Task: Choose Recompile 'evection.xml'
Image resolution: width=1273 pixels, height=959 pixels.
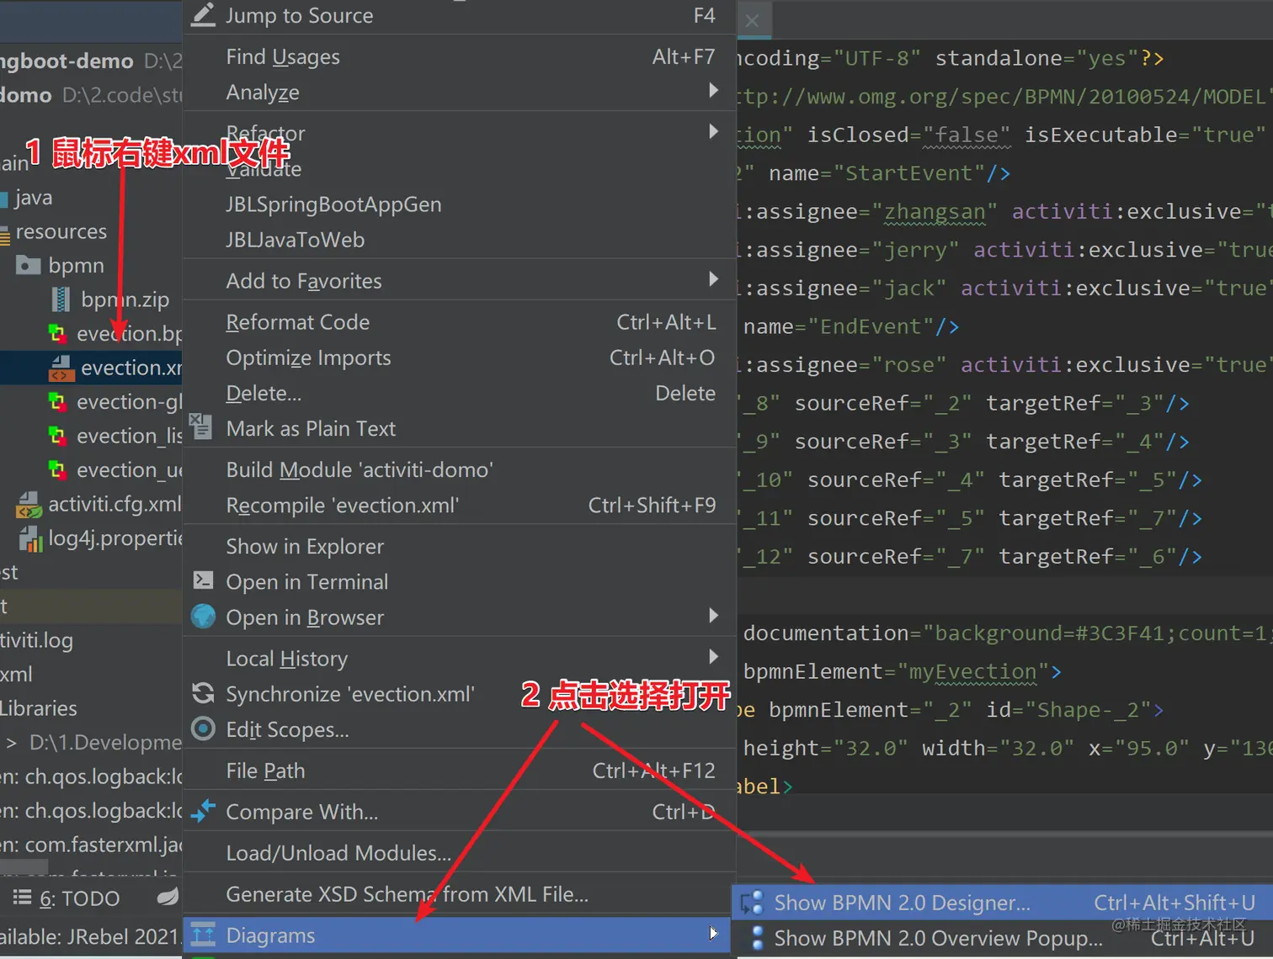Action: 459,505
